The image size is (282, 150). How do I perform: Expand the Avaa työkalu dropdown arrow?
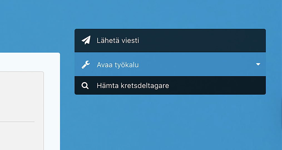point(258,64)
